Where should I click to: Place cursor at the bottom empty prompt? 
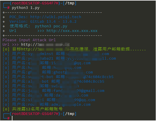(x=12, y=118)
